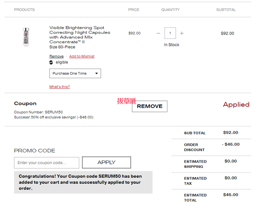Click the Coupon section heading
The width and height of the screenshot is (253, 202).
(25, 103)
